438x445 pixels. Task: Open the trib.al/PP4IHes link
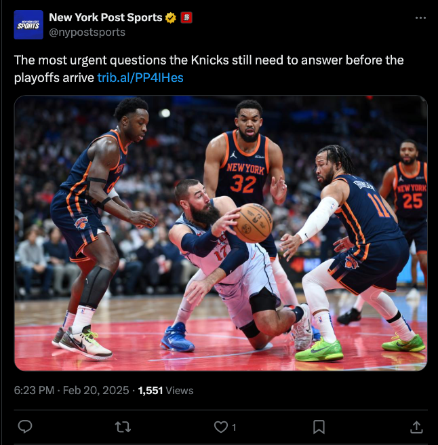140,78
